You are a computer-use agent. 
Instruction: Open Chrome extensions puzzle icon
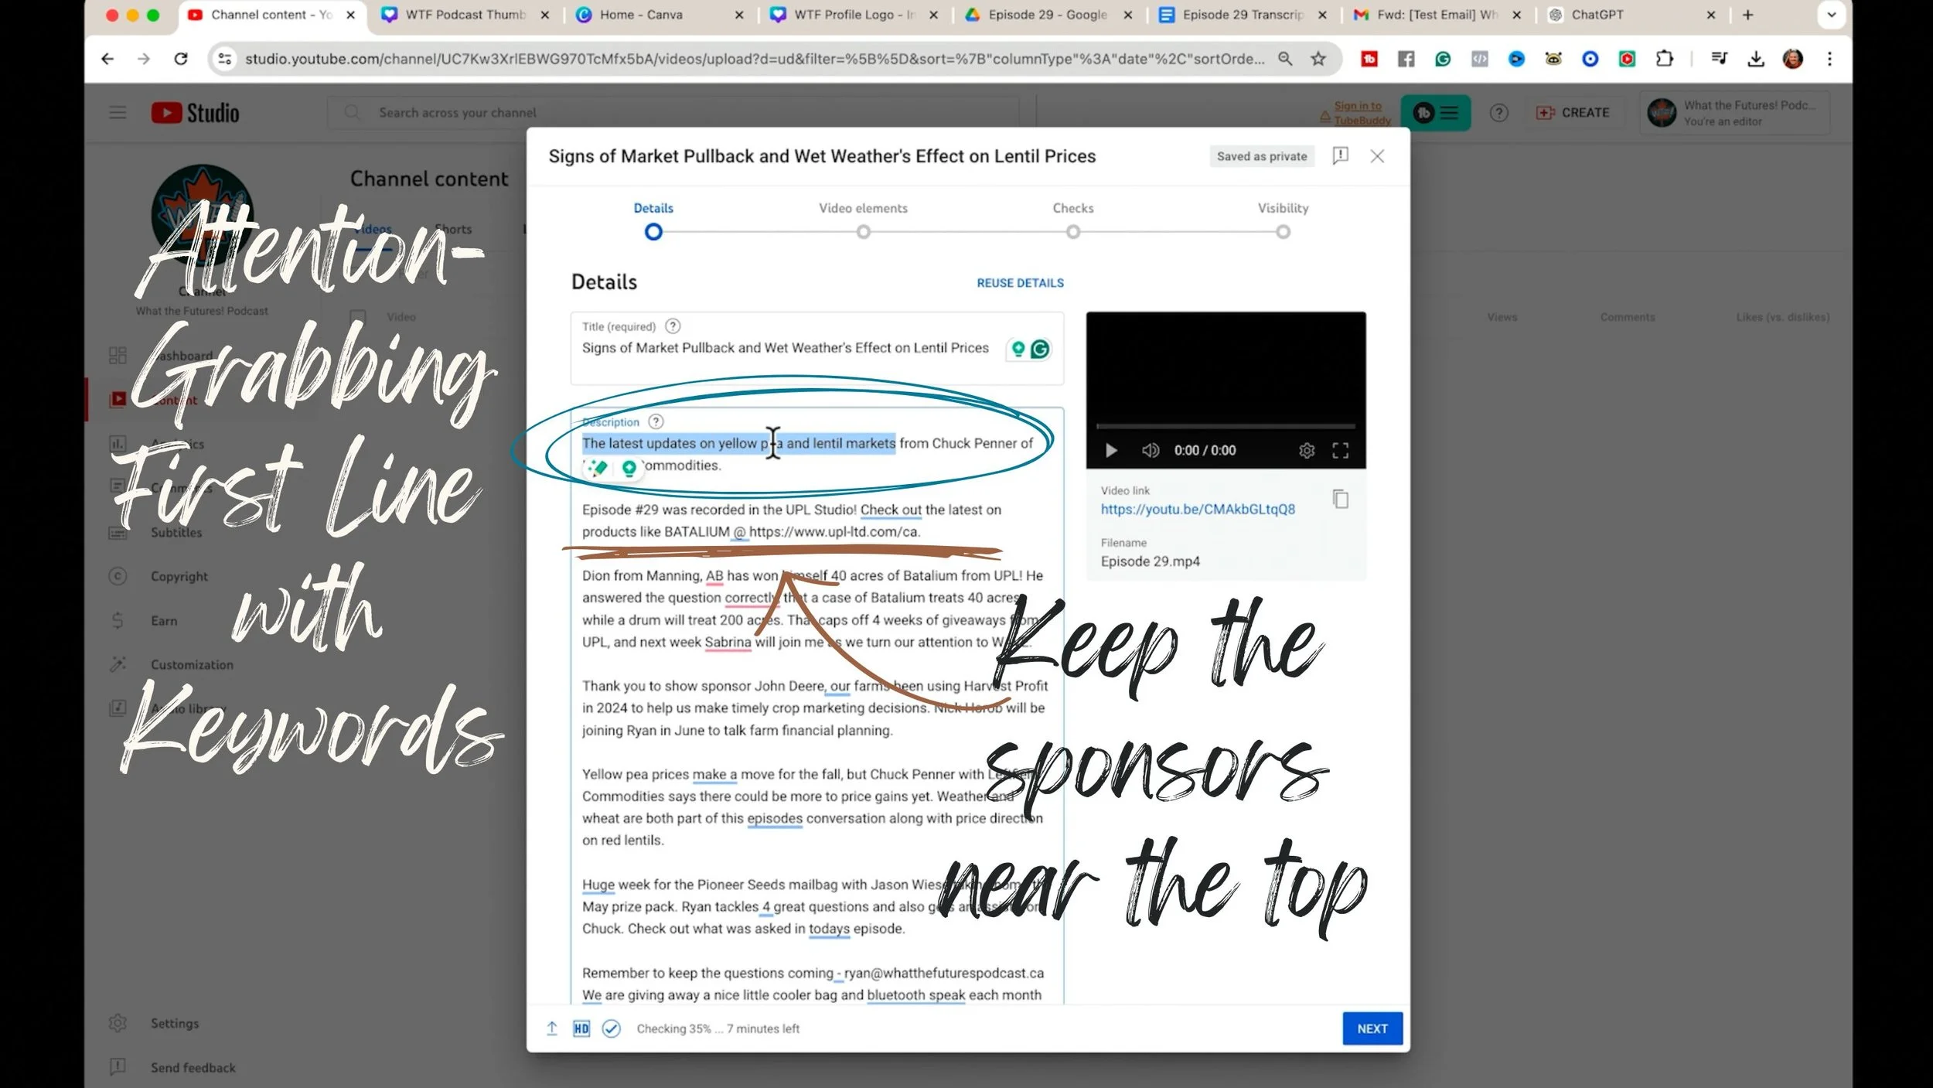(1664, 59)
